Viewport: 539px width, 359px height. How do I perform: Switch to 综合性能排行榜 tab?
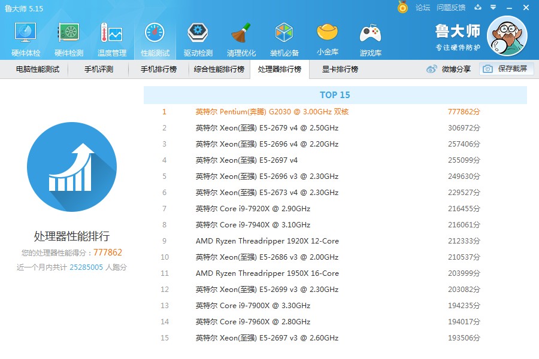pyautogui.click(x=219, y=69)
